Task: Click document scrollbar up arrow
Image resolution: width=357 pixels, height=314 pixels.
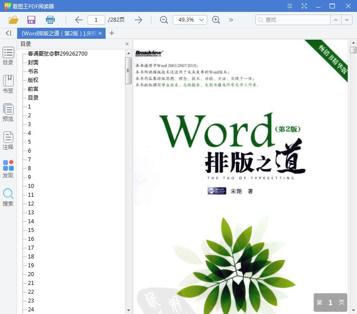Action: [353, 42]
